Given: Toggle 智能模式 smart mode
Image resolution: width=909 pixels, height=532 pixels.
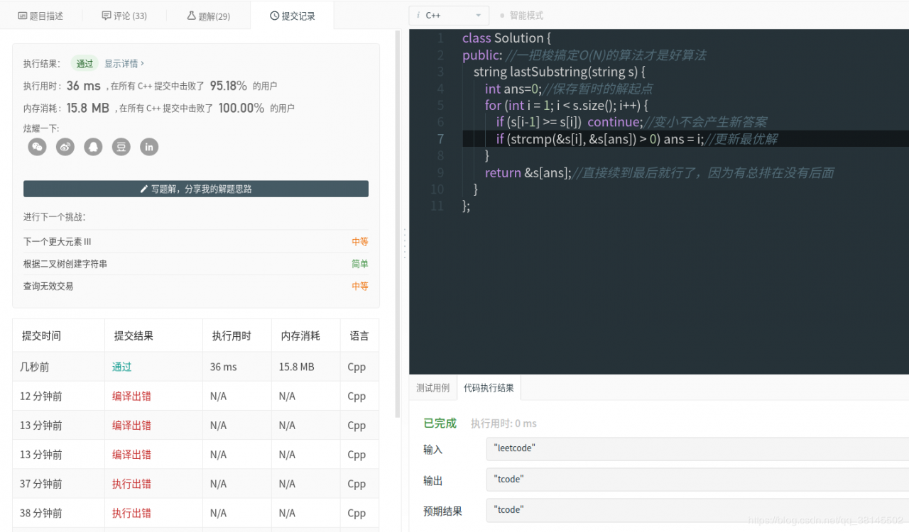Looking at the screenshot, I should pyautogui.click(x=521, y=15).
